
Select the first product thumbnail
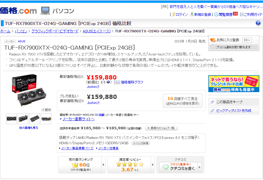click(x=11, y=119)
